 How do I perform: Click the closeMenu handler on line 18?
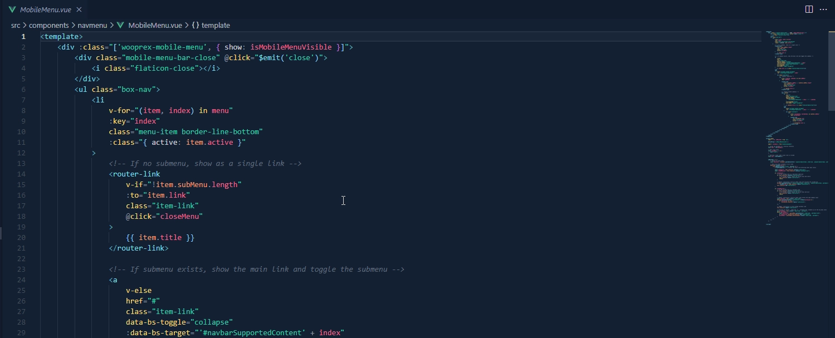[x=181, y=216]
